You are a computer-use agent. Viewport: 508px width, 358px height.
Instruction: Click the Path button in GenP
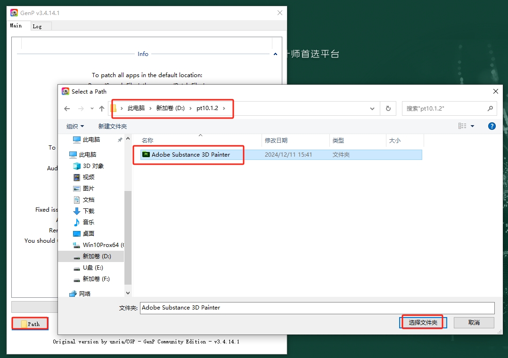pyautogui.click(x=30, y=324)
